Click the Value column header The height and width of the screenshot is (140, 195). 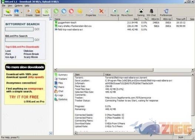tap(148, 75)
